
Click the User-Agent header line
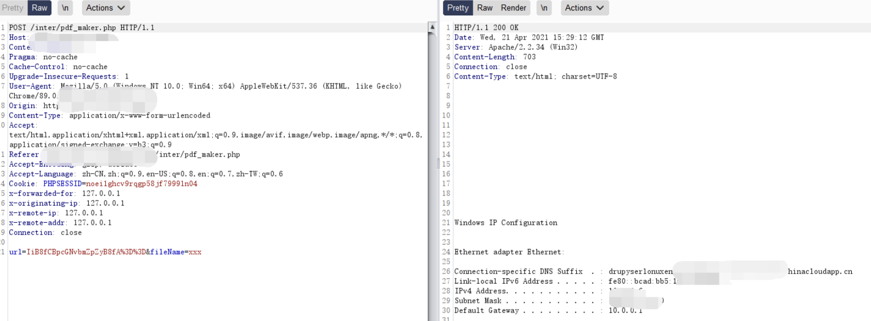tap(205, 91)
